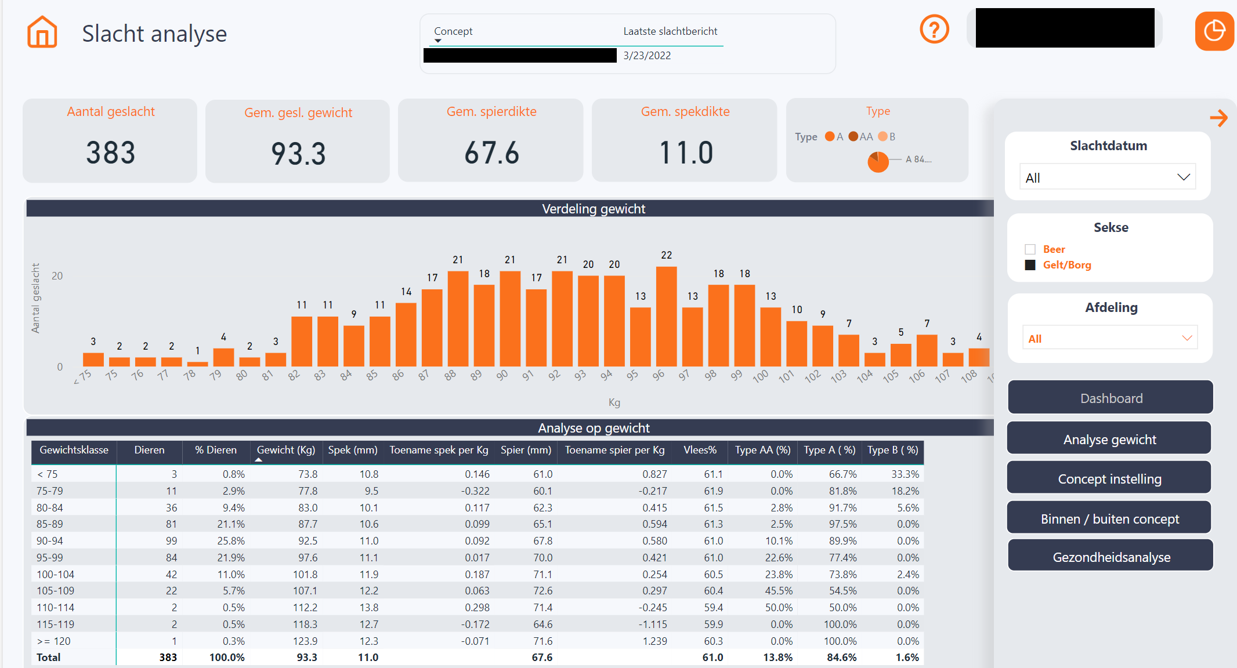Click the Aantal geslacht 383 card

pos(110,140)
